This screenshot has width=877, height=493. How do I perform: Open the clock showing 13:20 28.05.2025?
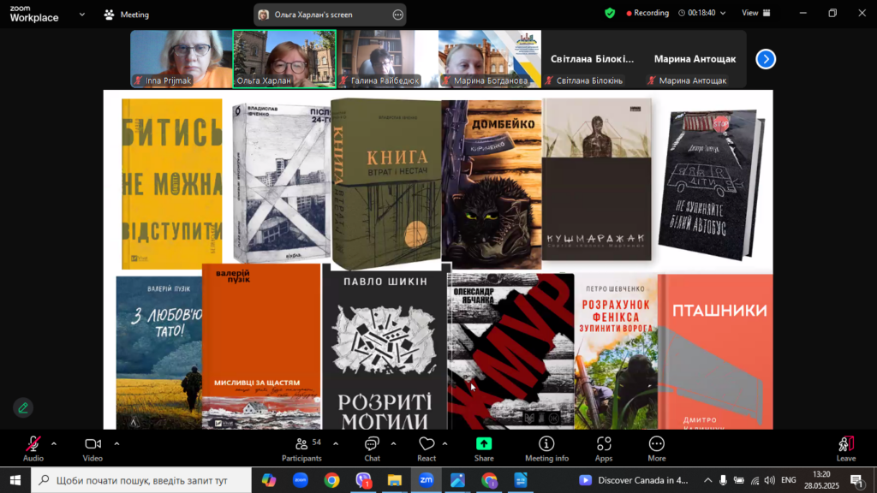(x=821, y=480)
